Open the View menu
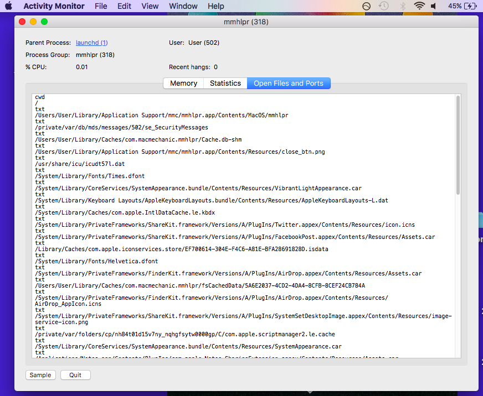Viewport: 483px width, 396px height. [150, 6]
